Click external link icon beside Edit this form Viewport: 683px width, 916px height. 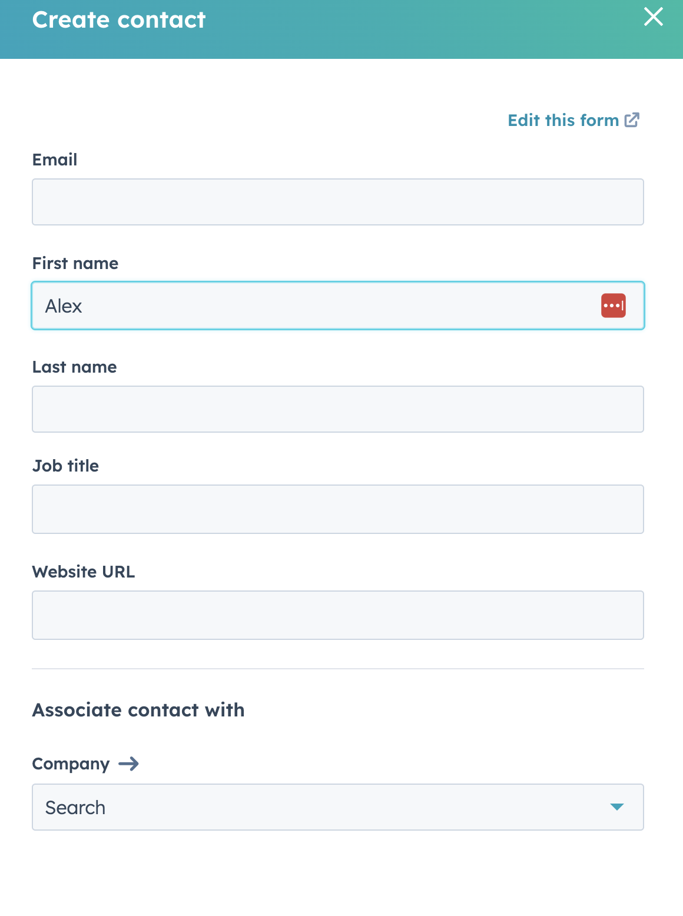coord(632,120)
